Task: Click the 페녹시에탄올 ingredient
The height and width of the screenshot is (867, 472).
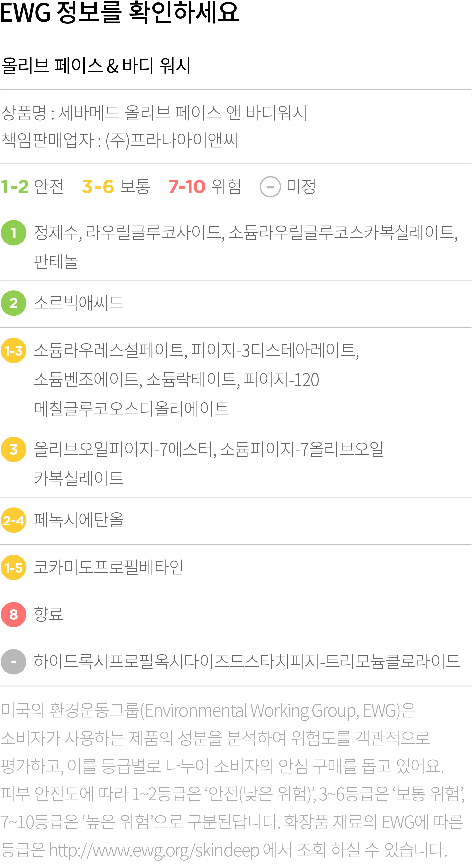Action: [79, 520]
